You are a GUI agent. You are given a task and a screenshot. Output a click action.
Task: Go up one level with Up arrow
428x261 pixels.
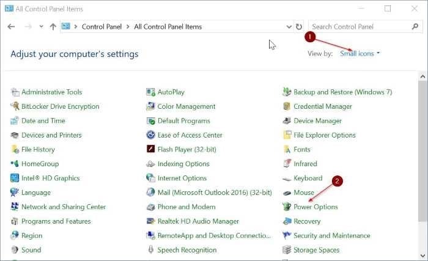tap(53, 27)
